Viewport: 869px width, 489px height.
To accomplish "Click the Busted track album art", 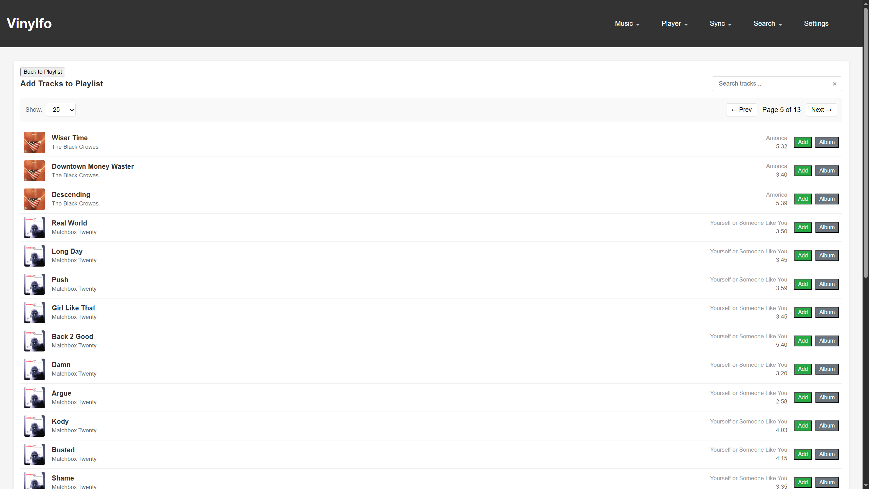I will (x=34, y=454).
